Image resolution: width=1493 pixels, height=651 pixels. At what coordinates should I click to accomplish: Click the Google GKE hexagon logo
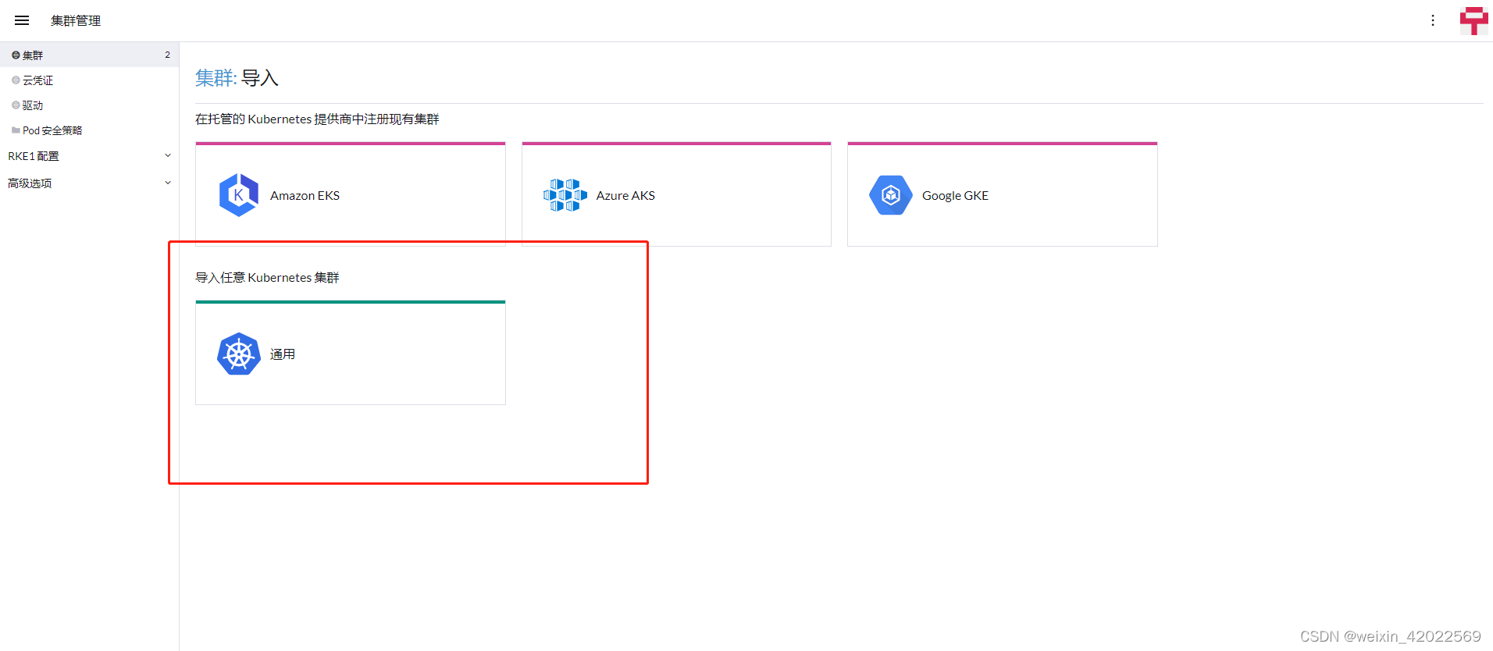(x=891, y=195)
